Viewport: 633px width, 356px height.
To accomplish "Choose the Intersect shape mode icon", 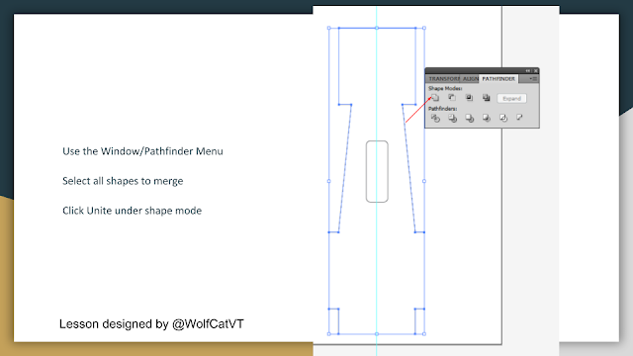I will (469, 98).
